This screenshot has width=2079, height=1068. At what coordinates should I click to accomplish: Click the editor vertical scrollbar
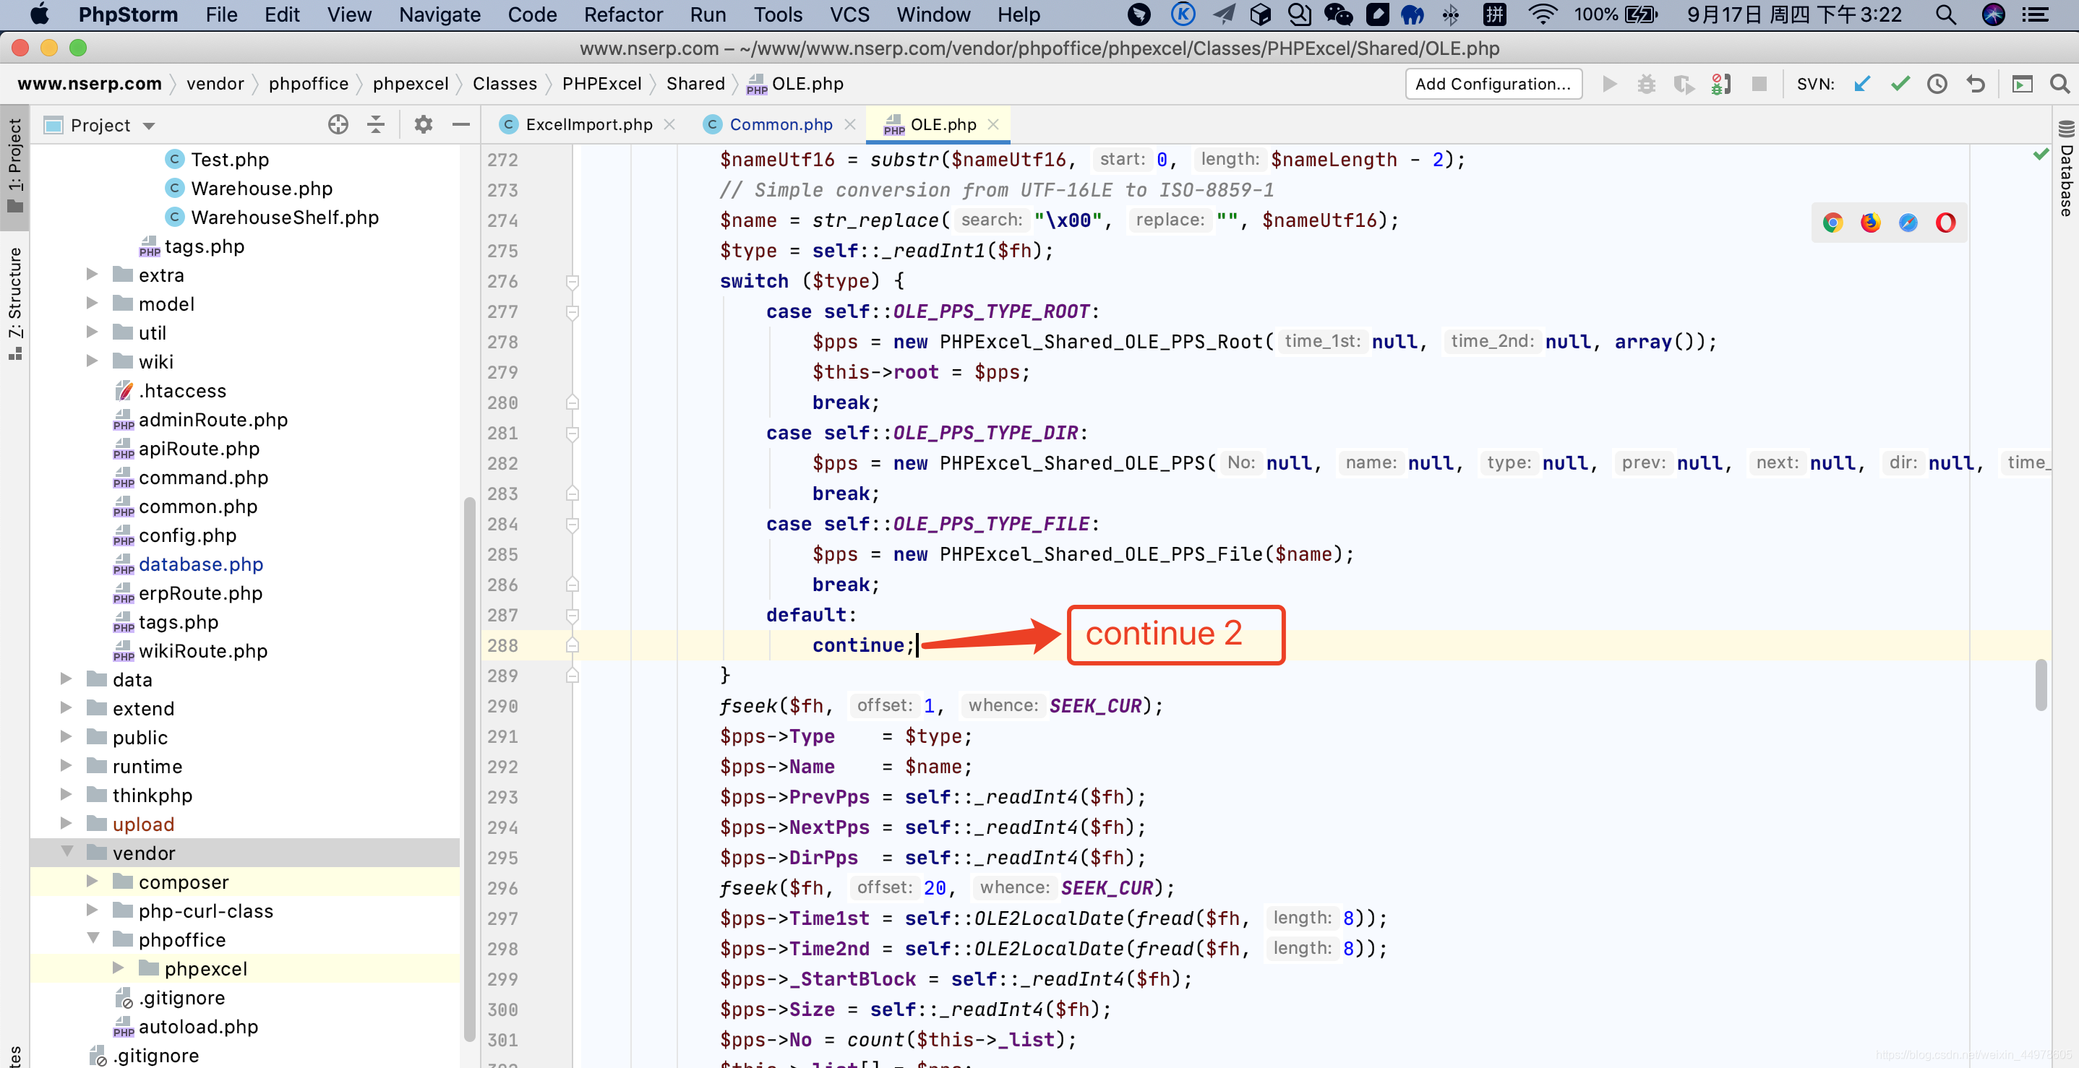coord(2041,686)
